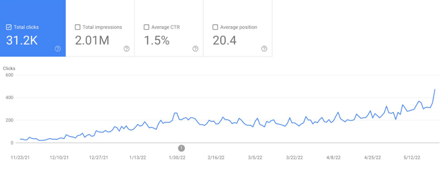Tick the Average CTR checkbox
This screenshot has height=185, width=445.
coord(146,27)
